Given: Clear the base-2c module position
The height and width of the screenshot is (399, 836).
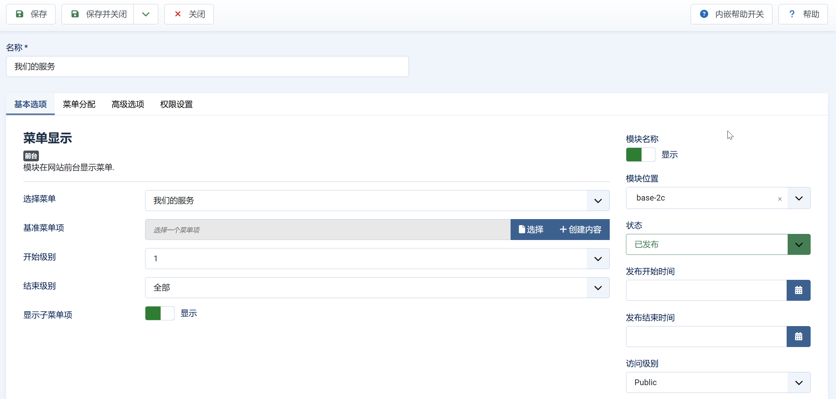Looking at the screenshot, I should point(780,199).
